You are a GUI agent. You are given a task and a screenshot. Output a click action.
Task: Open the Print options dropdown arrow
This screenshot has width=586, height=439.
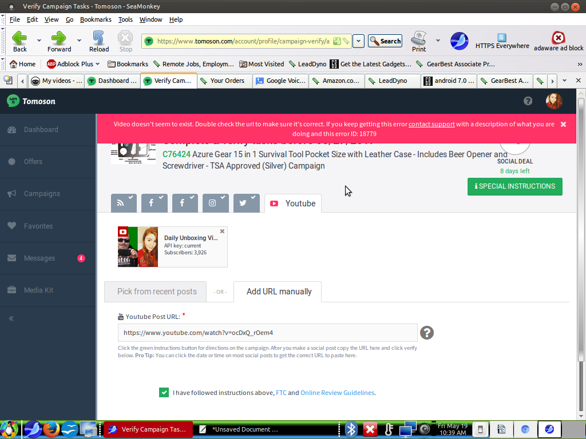coord(438,41)
